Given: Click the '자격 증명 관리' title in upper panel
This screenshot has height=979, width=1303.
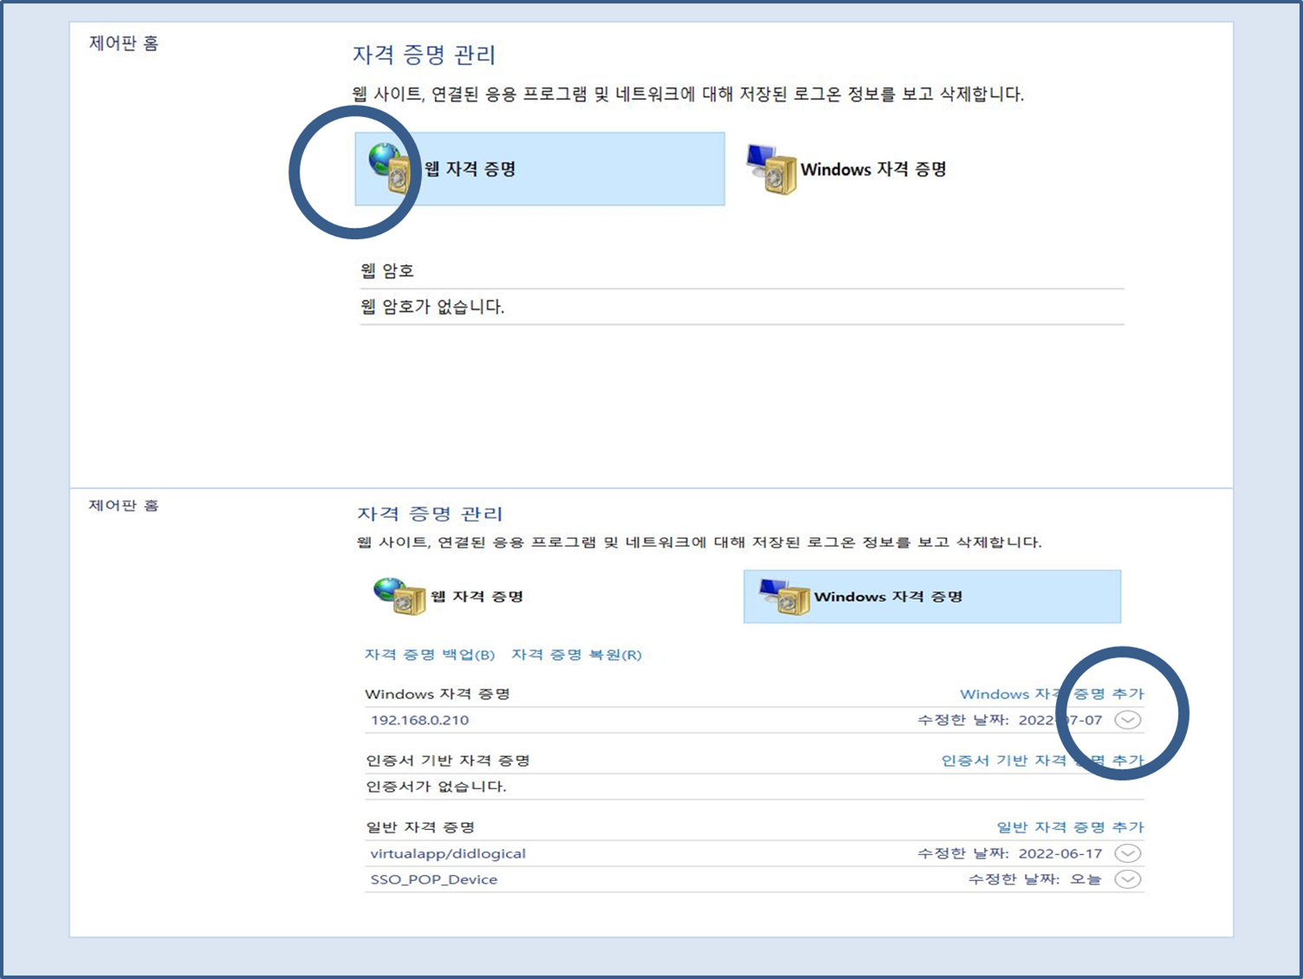Looking at the screenshot, I should point(424,55).
